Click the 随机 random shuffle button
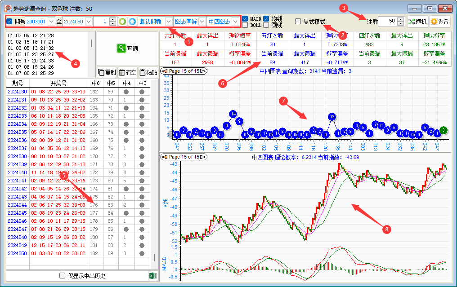 click(x=418, y=22)
